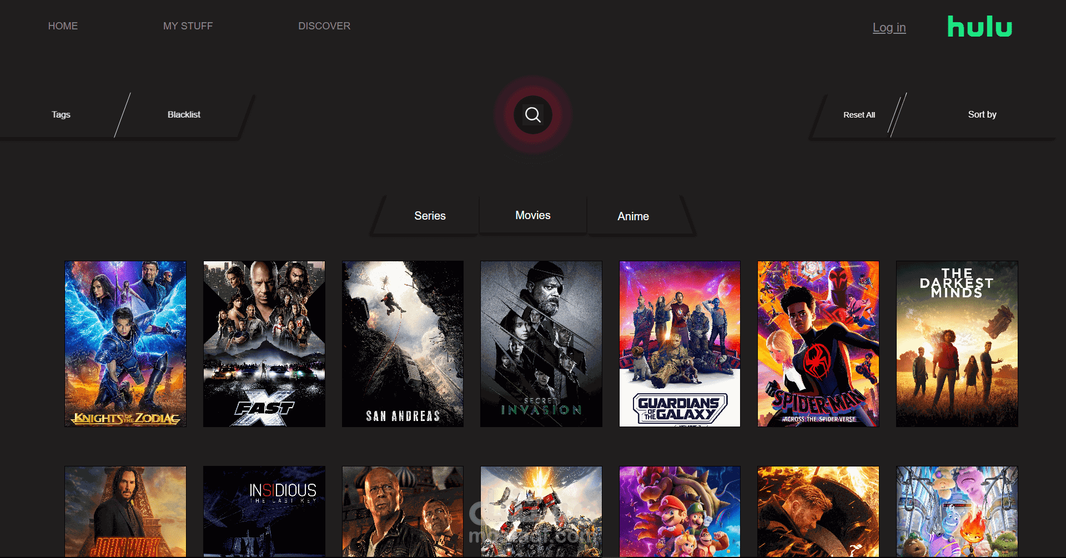Select Insidious The Last Key poster
The height and width of the screenshot is (558, 1066).
click(264, 511)
